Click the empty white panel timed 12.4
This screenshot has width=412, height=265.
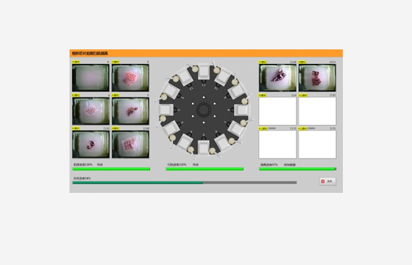coord(277,111)
